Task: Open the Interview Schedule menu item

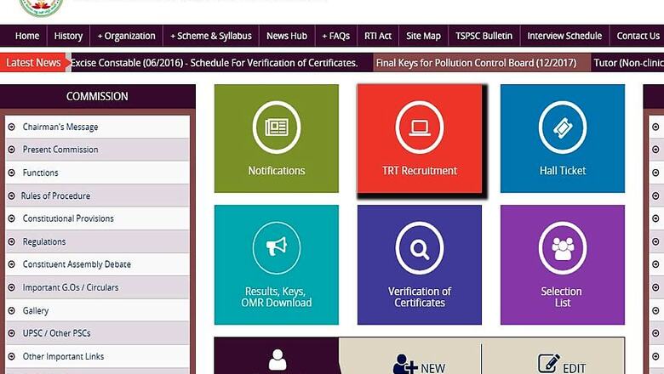Action: [x=564, y=36]
